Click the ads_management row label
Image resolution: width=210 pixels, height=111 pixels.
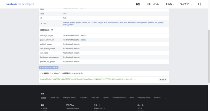click(48, 49)
